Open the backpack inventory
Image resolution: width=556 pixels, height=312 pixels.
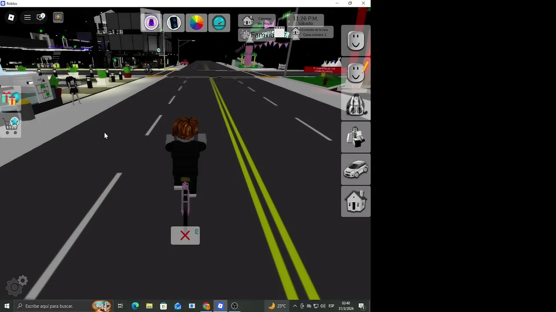[356, 105]
